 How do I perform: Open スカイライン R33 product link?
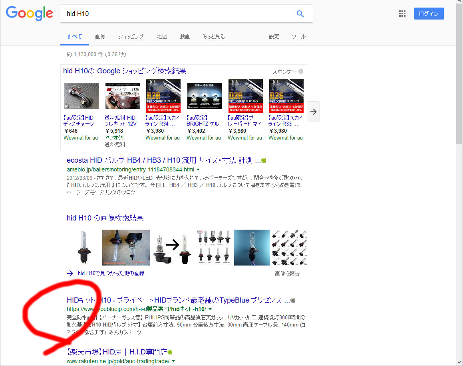[x=286, y=121]
